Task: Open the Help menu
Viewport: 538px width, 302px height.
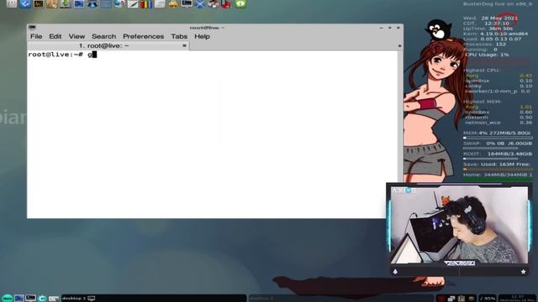Action: 202,36
